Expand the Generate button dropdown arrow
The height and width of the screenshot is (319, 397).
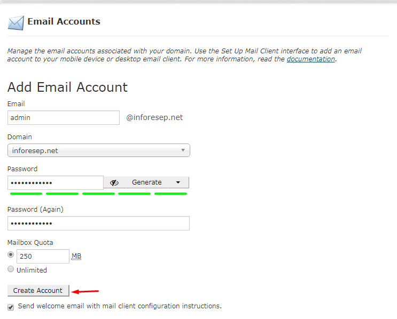coord(178,182)
